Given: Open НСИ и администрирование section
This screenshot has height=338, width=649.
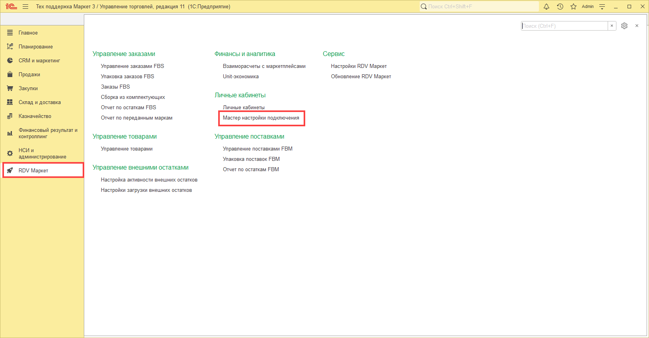Looking at the screenshot, I should coord(42,153).
